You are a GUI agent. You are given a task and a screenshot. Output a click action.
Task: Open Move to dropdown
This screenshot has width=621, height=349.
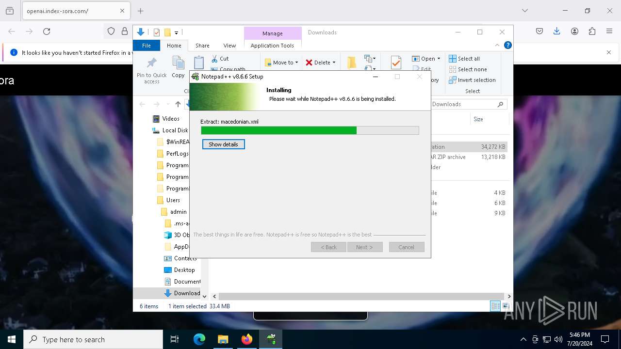[282, 63]
